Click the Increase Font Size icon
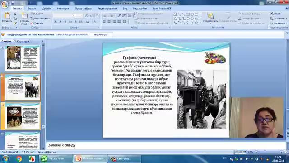The width and height of the screenshot is (289, 163). (x=86, y=16)
